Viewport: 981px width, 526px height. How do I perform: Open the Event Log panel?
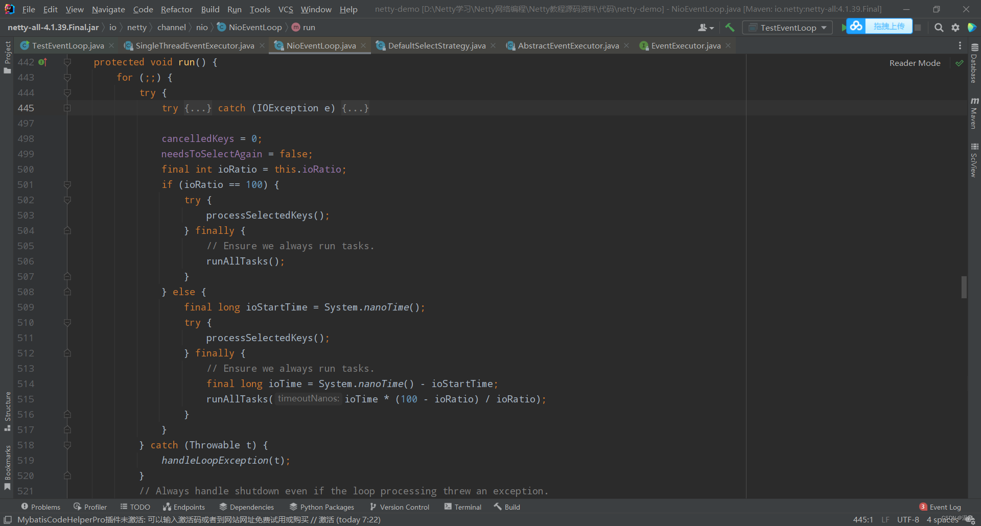pos(940,507)
